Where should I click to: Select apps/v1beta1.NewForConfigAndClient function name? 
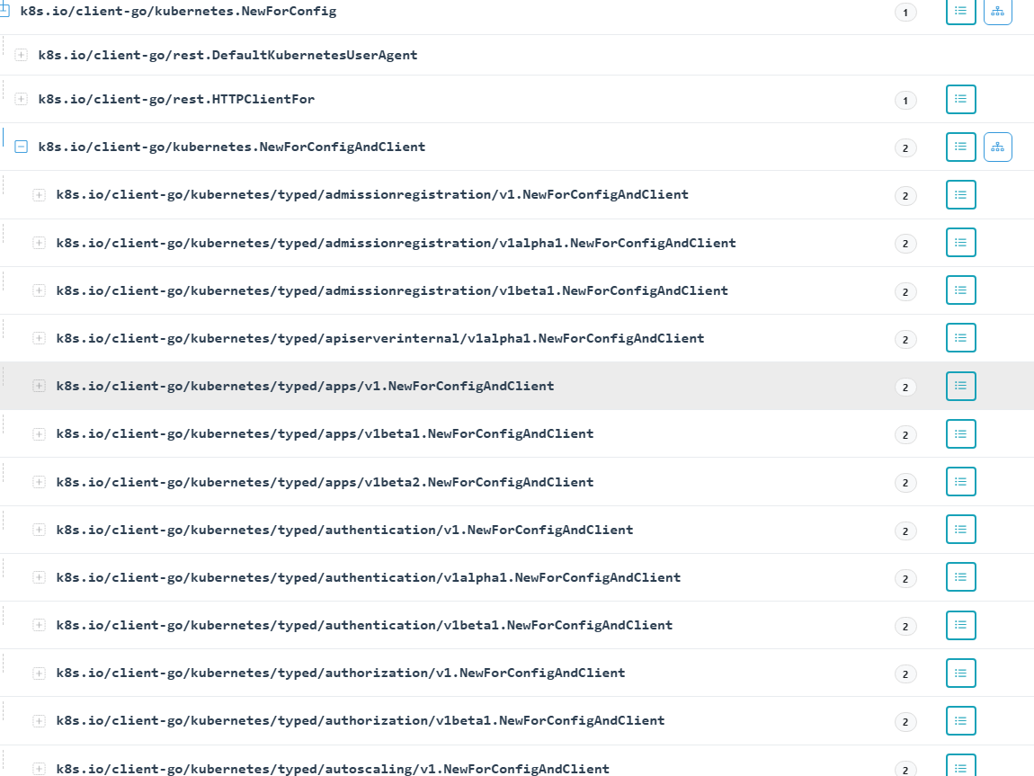point(325,433)
